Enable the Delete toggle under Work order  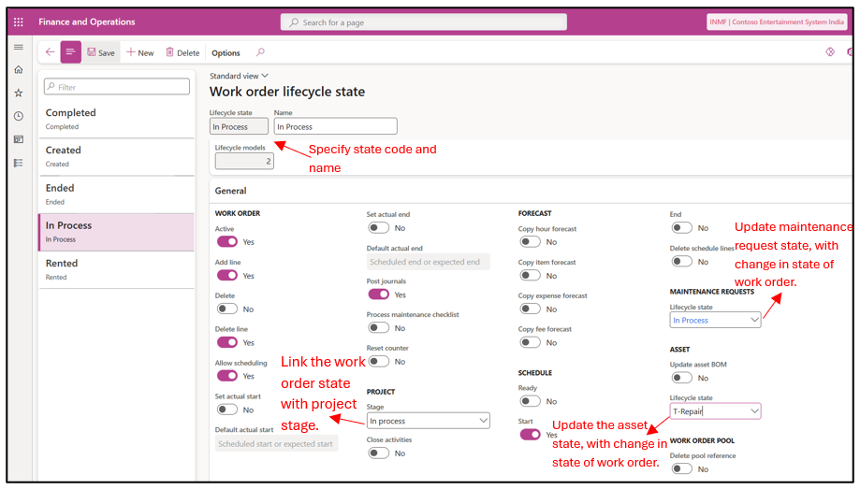pos(227,309)
